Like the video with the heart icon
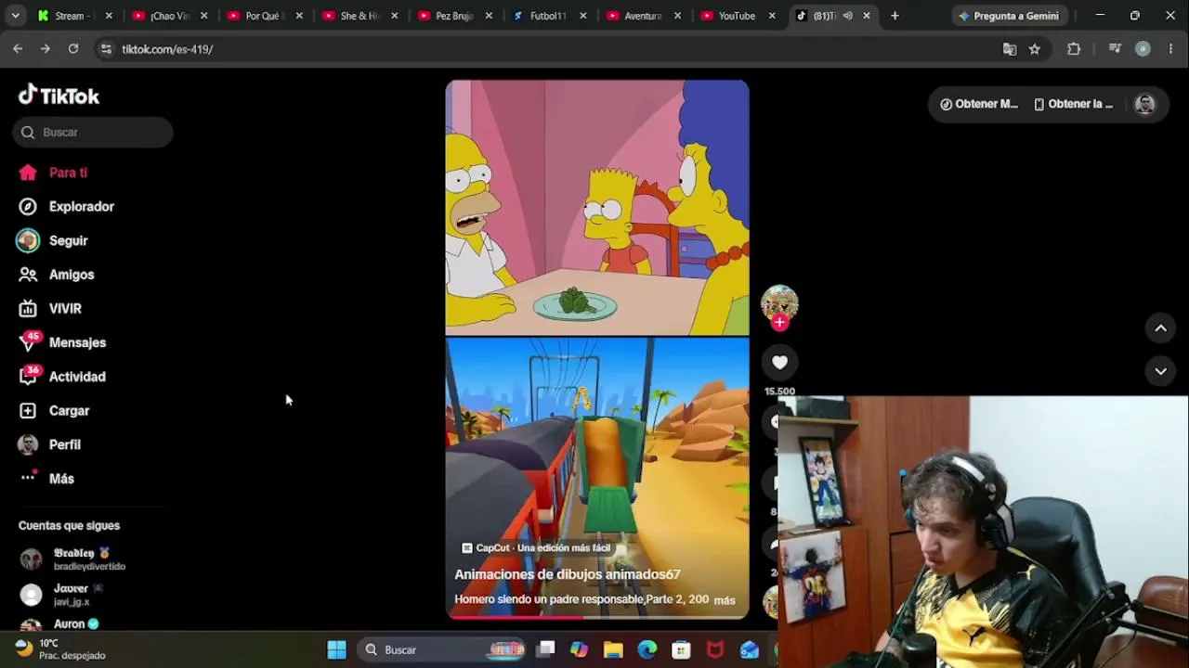This screenshot has width=1189, height=668. tap(779, 363)
